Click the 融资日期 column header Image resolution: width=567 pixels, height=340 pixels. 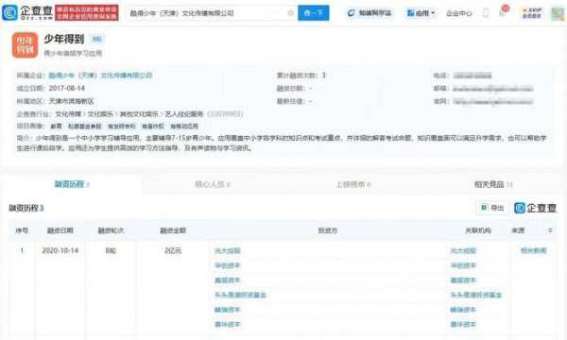pyautogui.click(x=60, y=230)
